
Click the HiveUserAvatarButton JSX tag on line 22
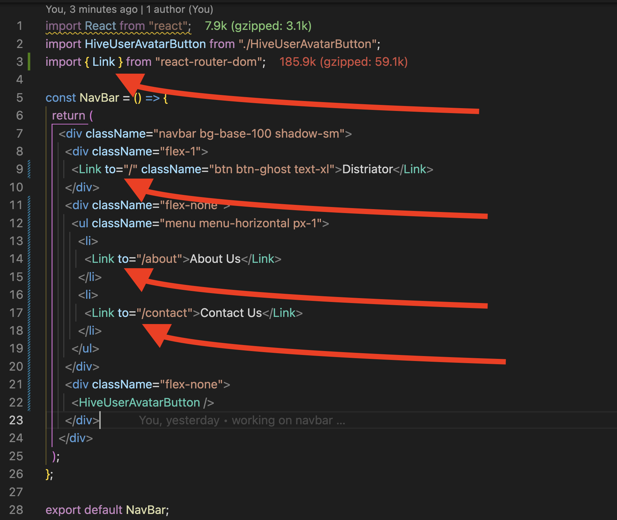coord(143,403)
